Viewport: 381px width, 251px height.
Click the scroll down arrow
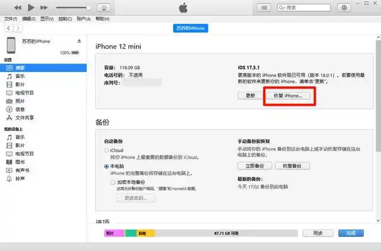[x=379, y=221]
